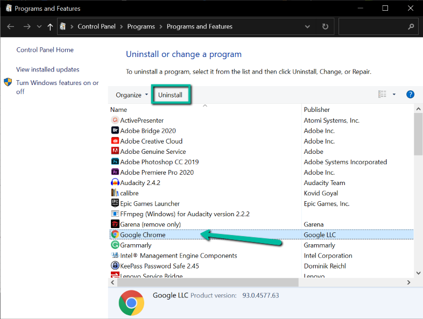Click the refresh icon in address bar
The height and width of the screenshot is (319, 423).
tap(325, 26)
